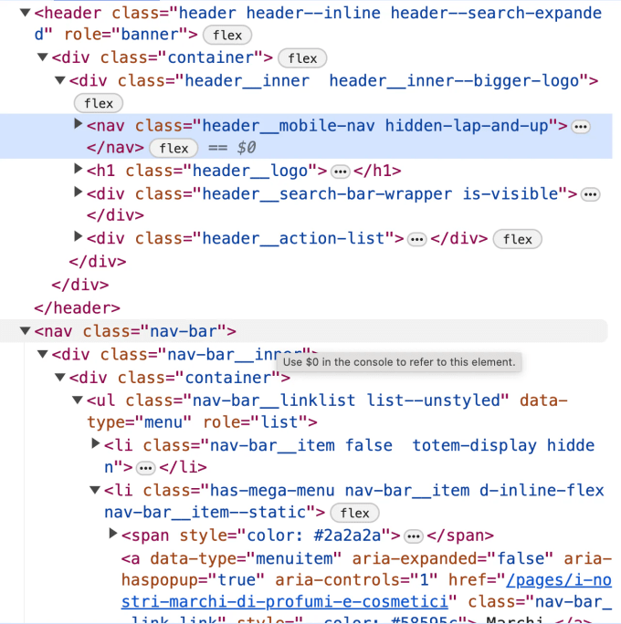Screen dimensions: 621x624
Task: Select the closing </div> line just above </header>
Action: coord(80,285)
